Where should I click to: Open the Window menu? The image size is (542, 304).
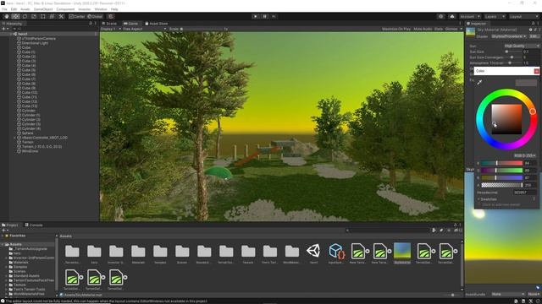[101, 9]
